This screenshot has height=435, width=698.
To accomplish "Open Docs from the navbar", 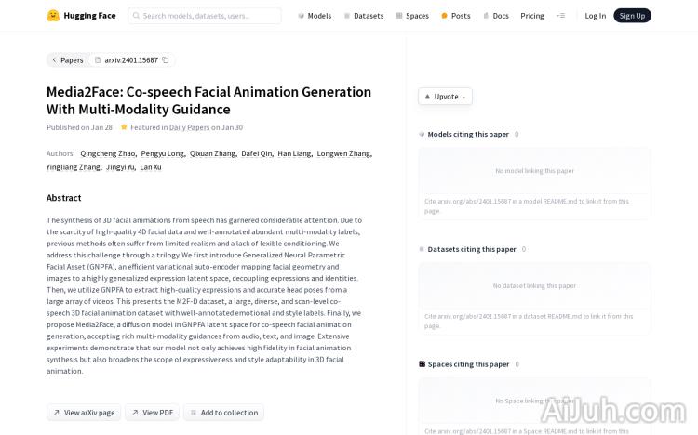I will pos(495,16).
